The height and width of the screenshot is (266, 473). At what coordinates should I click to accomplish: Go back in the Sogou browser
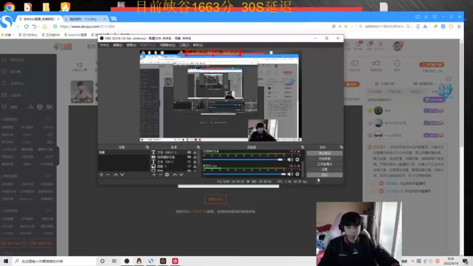pos(19,27)
